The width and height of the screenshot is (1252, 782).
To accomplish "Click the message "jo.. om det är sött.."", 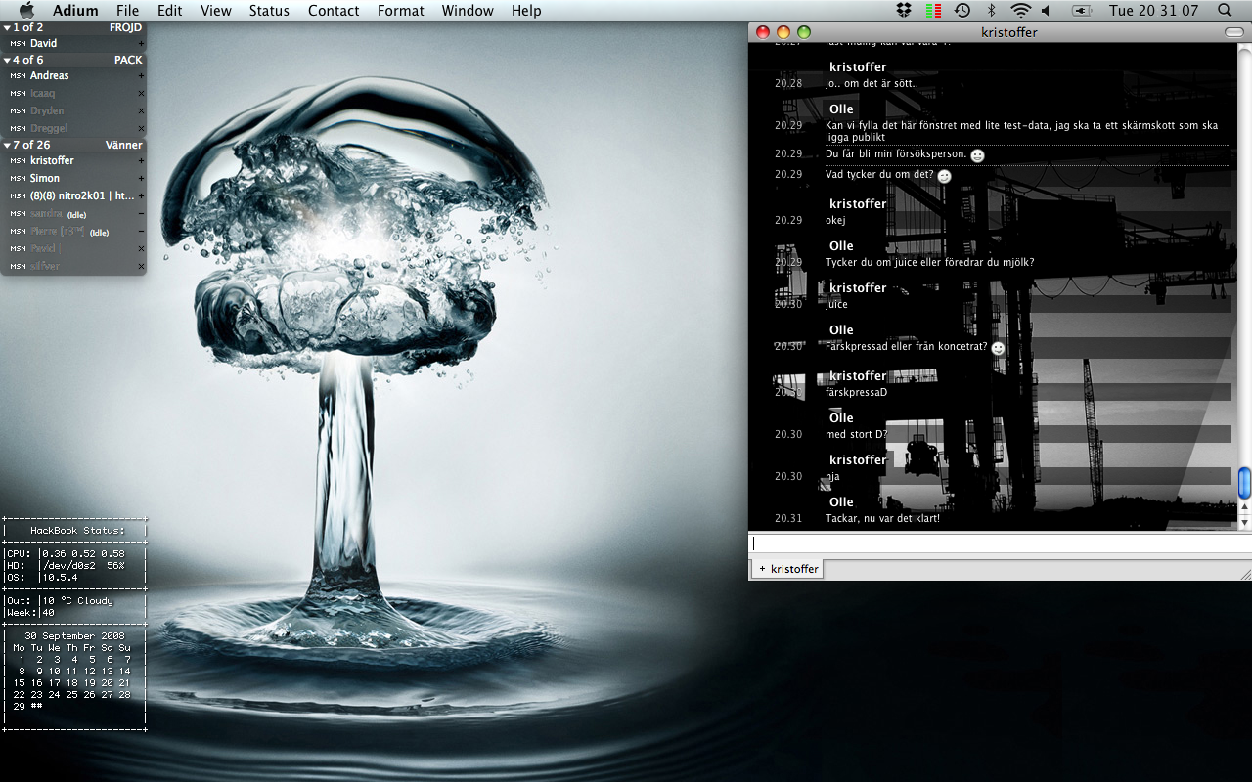I will (871, 84).
